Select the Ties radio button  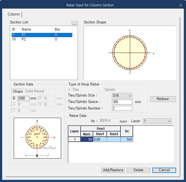coord(70,90)
